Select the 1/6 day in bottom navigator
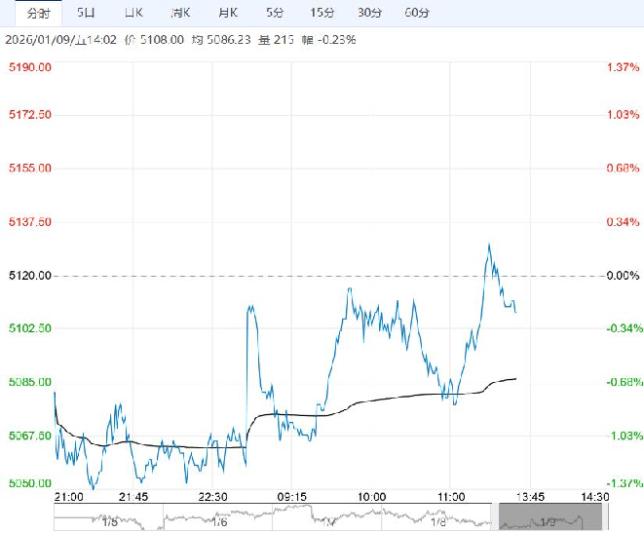 [220, 521]
